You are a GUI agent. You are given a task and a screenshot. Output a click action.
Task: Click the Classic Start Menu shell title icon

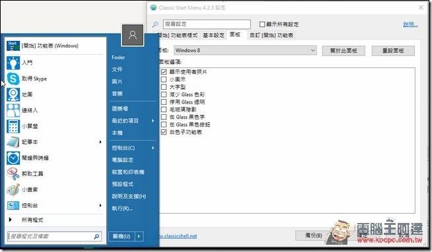153,8
